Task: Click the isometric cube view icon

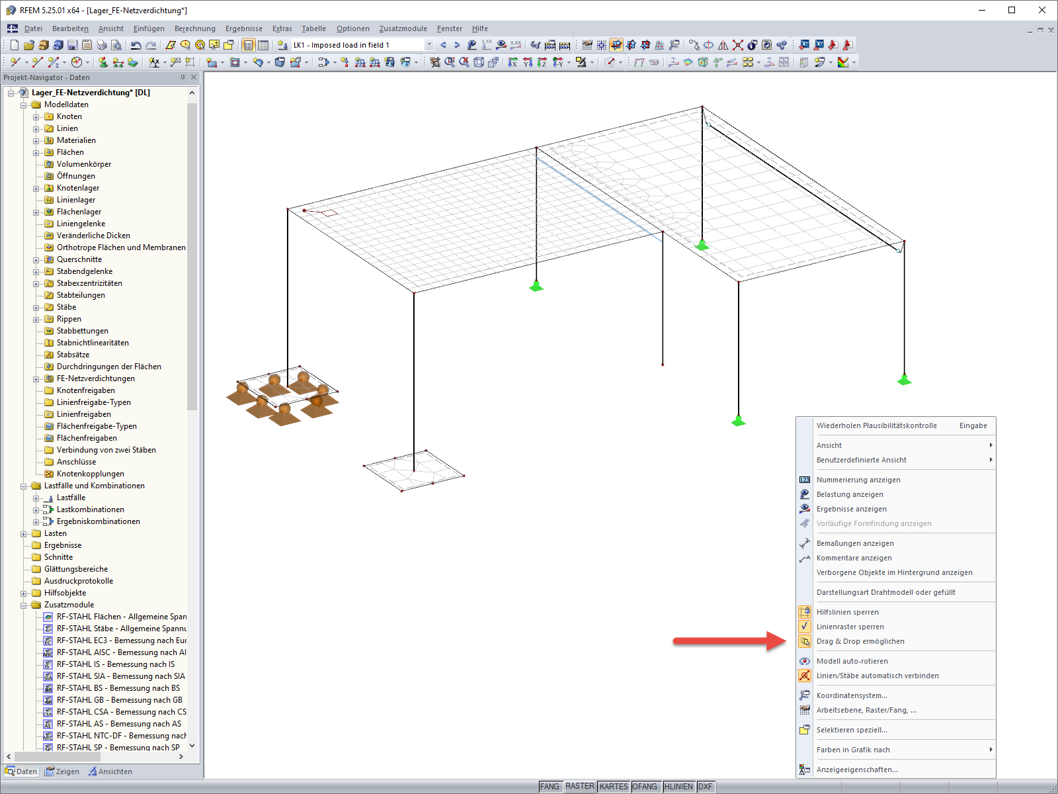Action: pos(479,62)
